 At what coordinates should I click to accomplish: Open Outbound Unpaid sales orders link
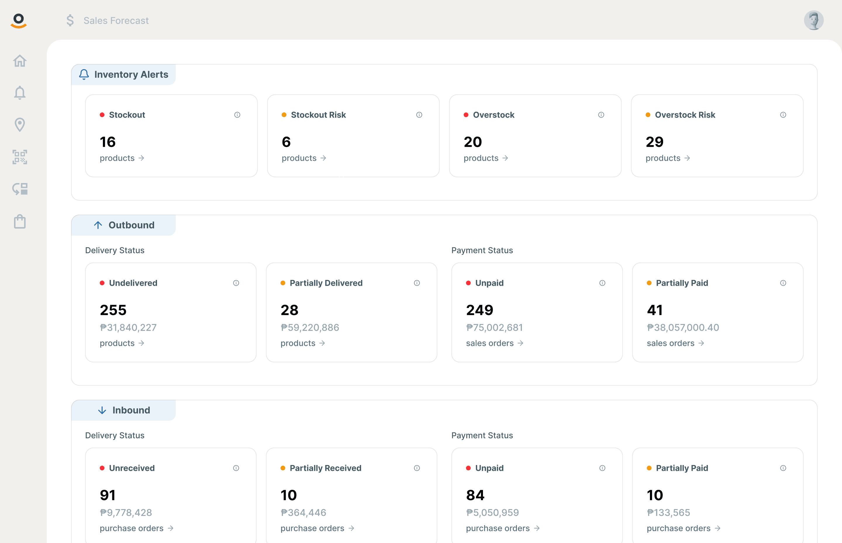[494, 343]
